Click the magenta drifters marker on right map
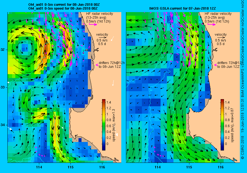This screenshot has height=173, width=247. [216, 65]
